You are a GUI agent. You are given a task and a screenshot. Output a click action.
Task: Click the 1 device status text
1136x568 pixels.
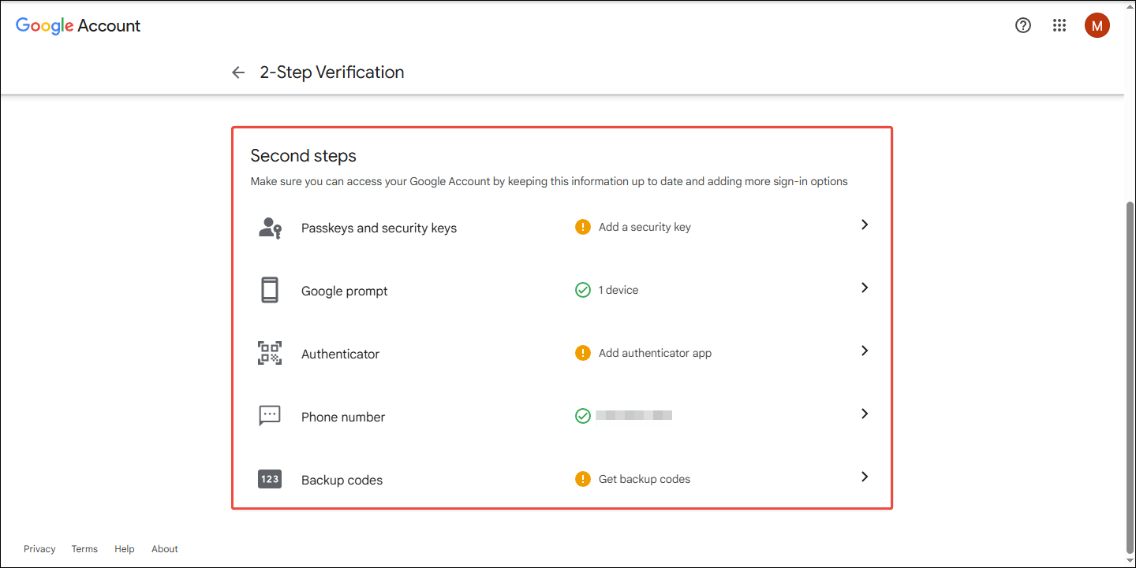pyautogui.click(x=618, y=290)
